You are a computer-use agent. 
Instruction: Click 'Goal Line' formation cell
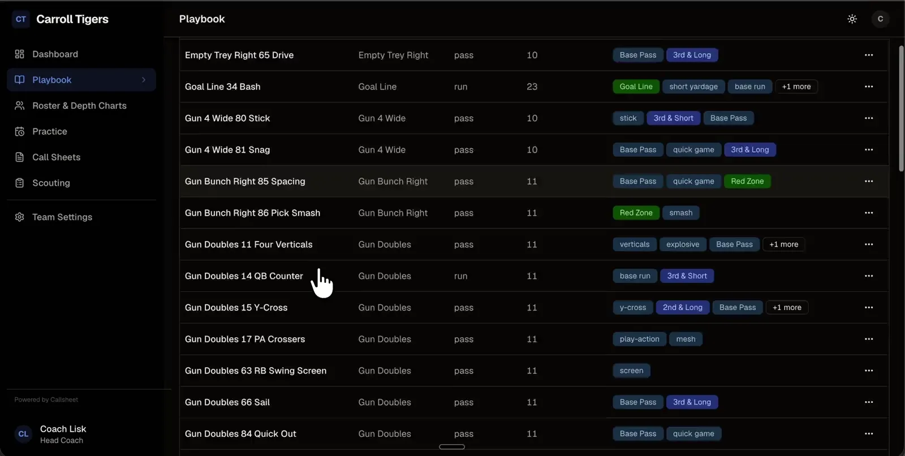[377, 87]
